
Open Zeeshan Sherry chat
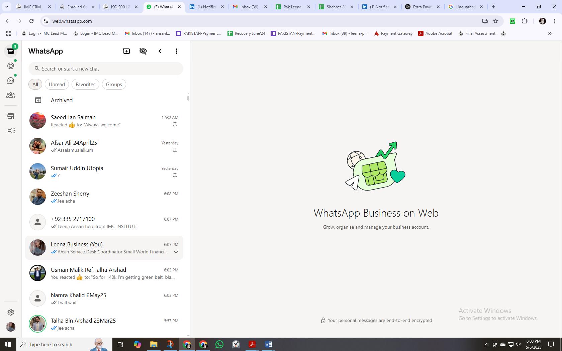coord(104,197)
